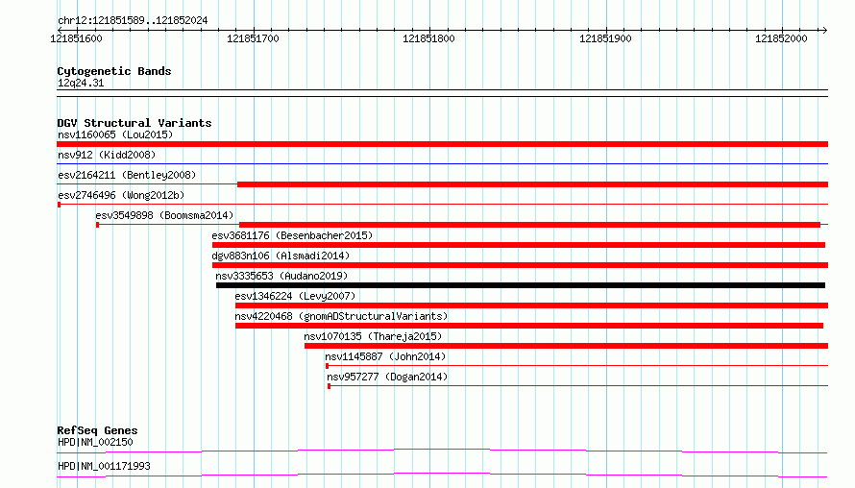Select the 12q24.31 band label
The height and width of the screenshot is (488, 855).
81,83
